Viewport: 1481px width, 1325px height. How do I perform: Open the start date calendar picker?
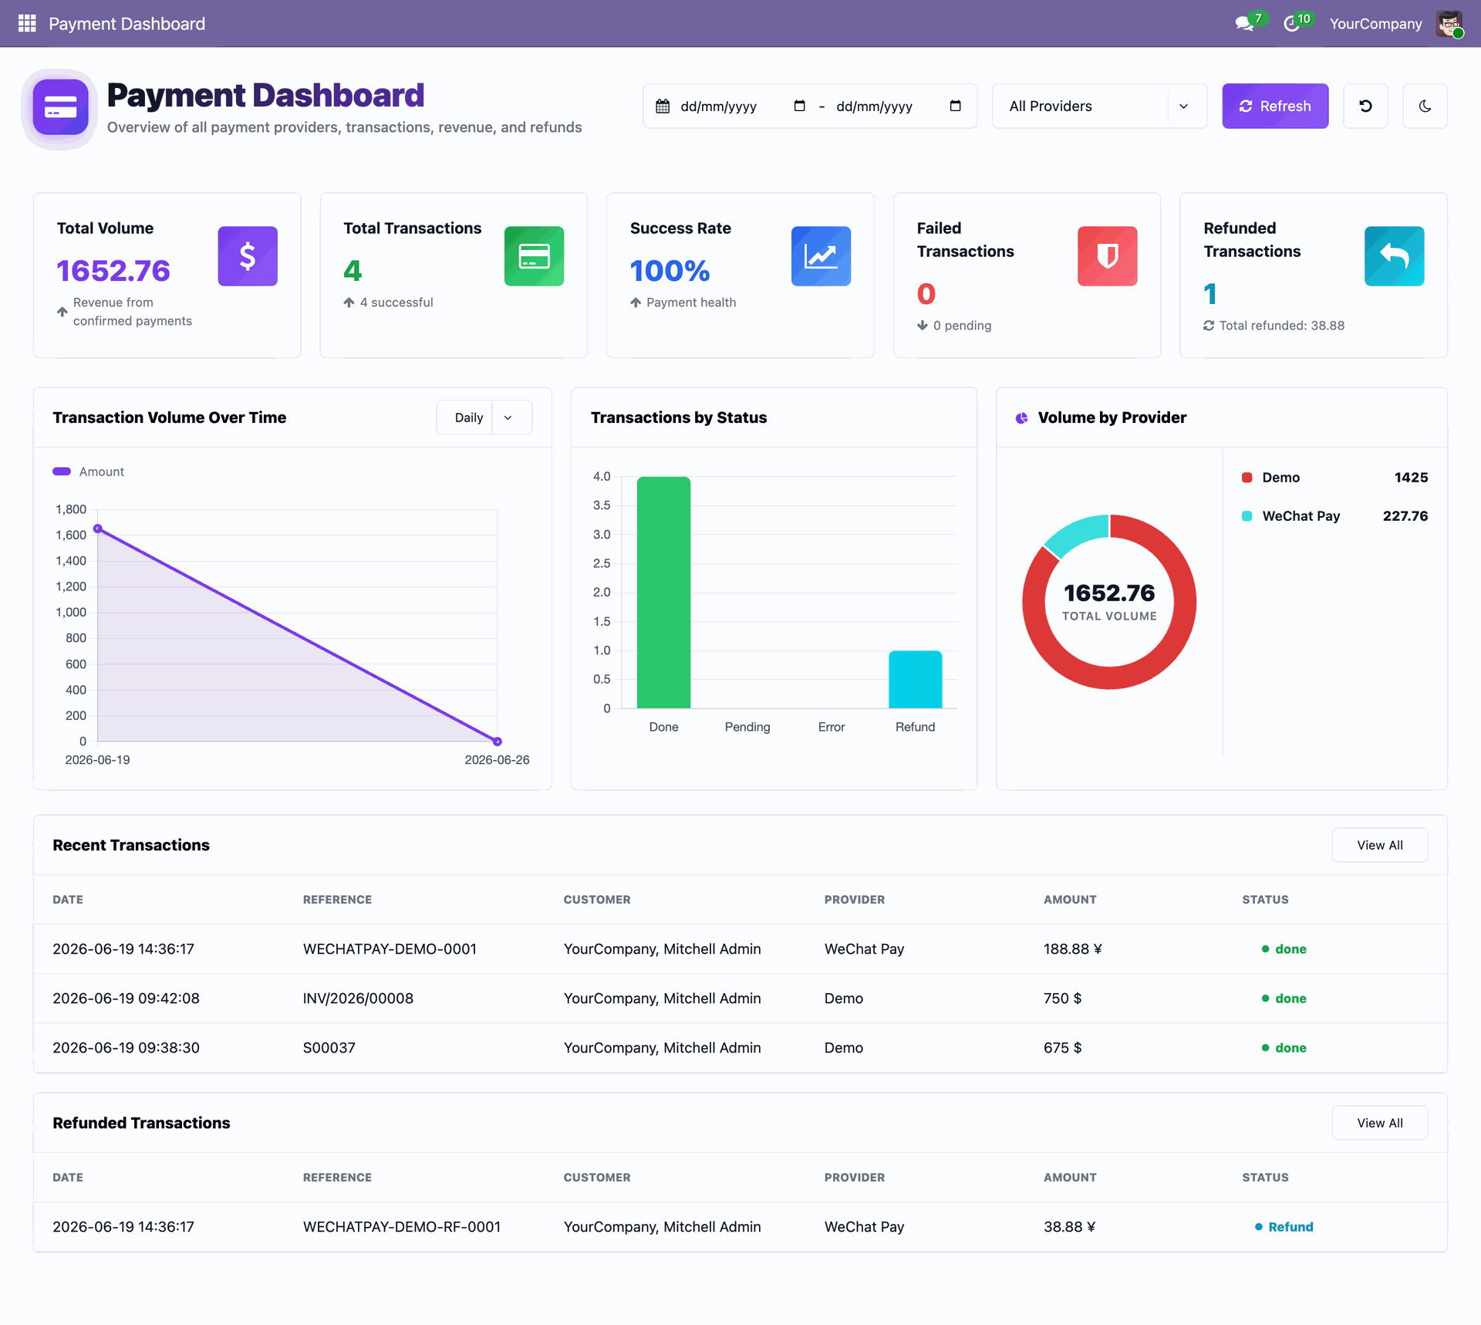click(x=799, y=106)
